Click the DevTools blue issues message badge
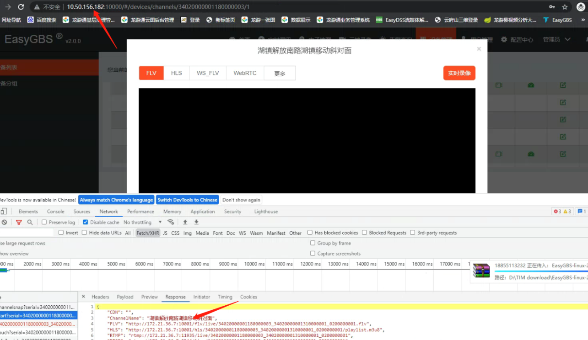The image size is (588, 340). tap(581, 212)
